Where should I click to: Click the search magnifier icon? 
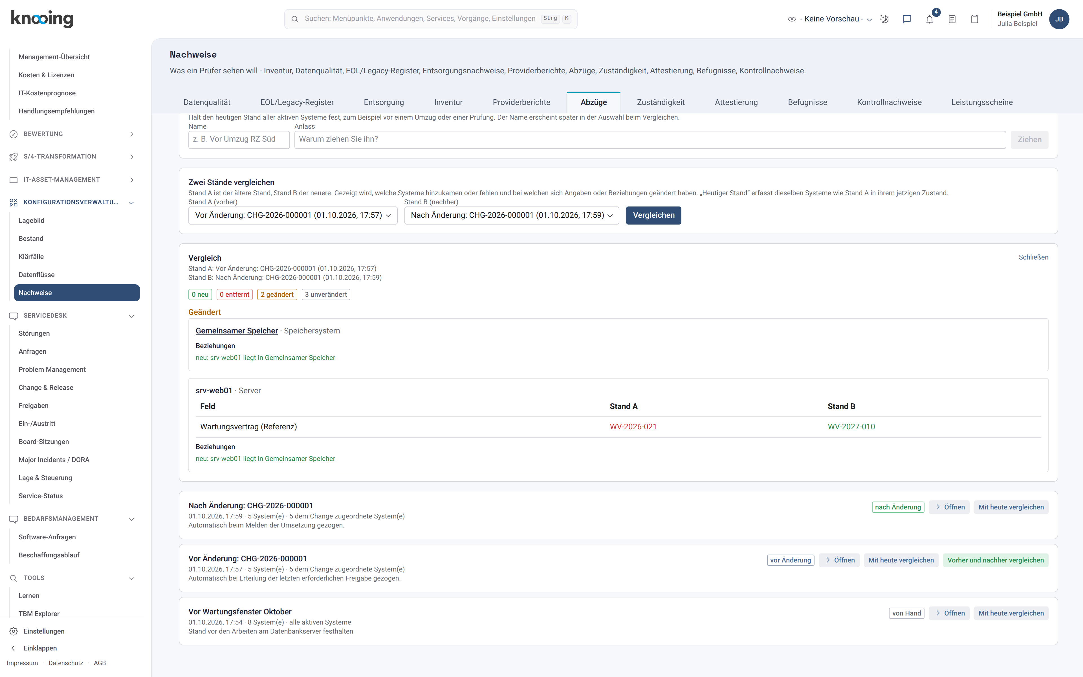pyautogui.click(x=295, y=19)
